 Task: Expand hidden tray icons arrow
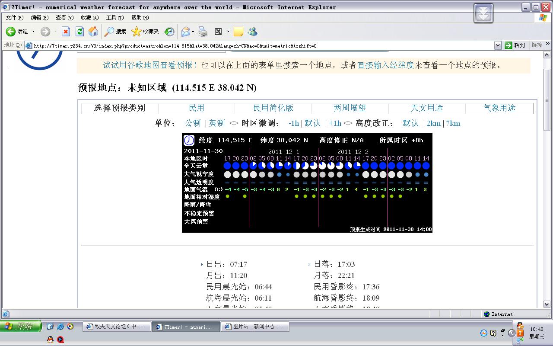pos(512,333)
